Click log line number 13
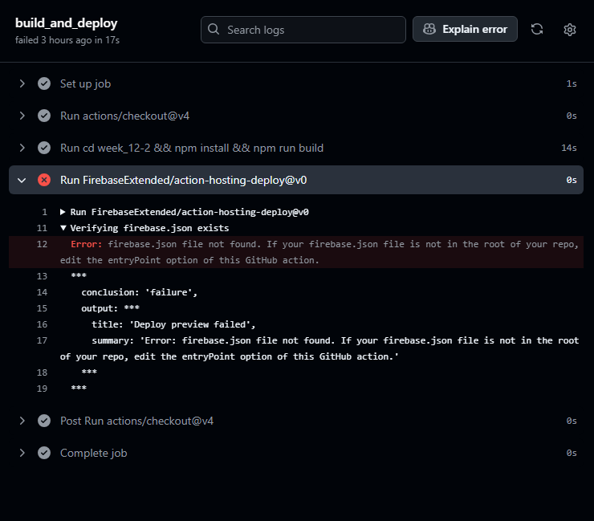594x521 pixels. click(x=42, y=276)
